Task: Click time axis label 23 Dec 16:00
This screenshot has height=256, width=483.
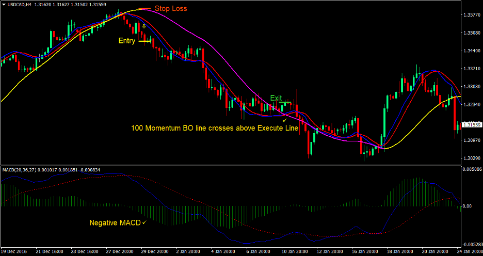Action: [85, 251]
